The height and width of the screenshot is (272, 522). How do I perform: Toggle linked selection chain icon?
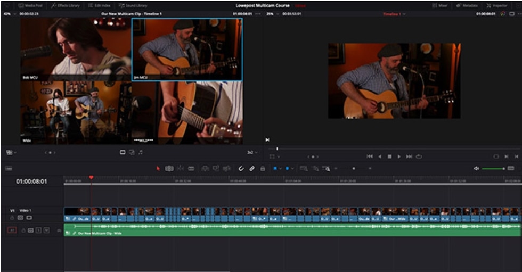coord(252,169)
